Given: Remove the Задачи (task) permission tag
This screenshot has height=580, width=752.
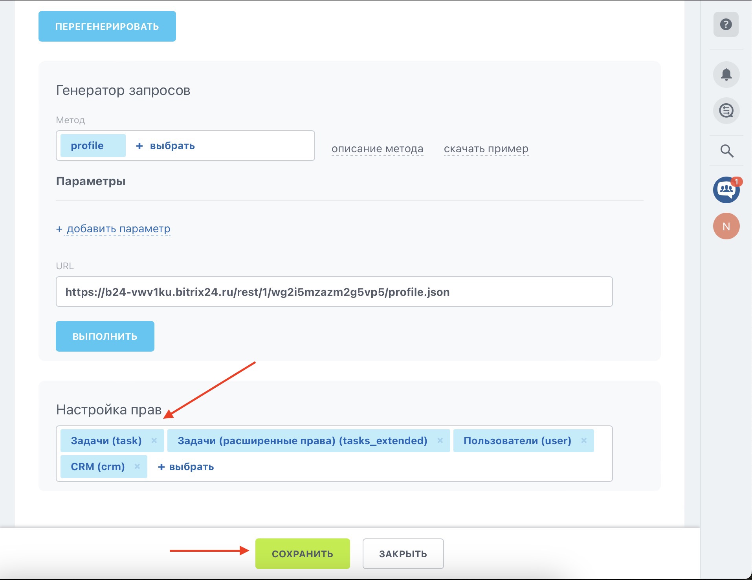Looking at the screenshot, I should point(154,440).
